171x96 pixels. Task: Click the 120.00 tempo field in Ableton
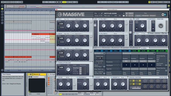click(7, 2)
